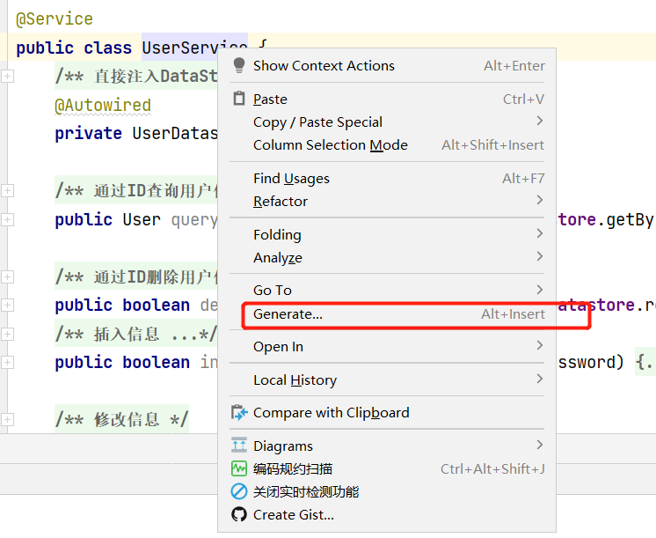Click the GitHub Create Gist icon
Screen dimensions: 656x538
[239, 514]
